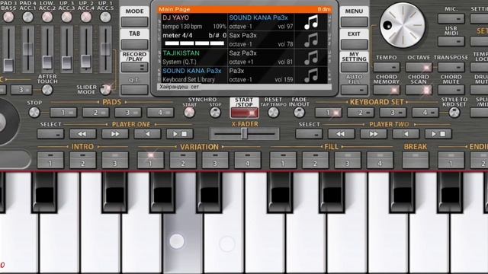Select KEYBOARD SET 3
Image resolution: width=488 pixels, height=274 pixels.
(393, 113)
